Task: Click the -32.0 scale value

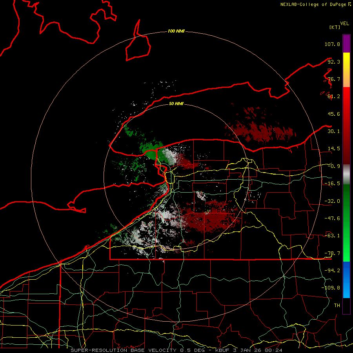Action: 332,201
